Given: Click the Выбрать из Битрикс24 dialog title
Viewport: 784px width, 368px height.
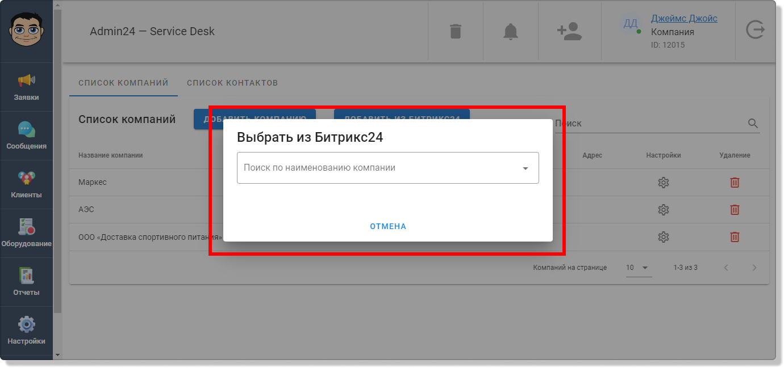Looking at the screenshot, I should 310,138.
